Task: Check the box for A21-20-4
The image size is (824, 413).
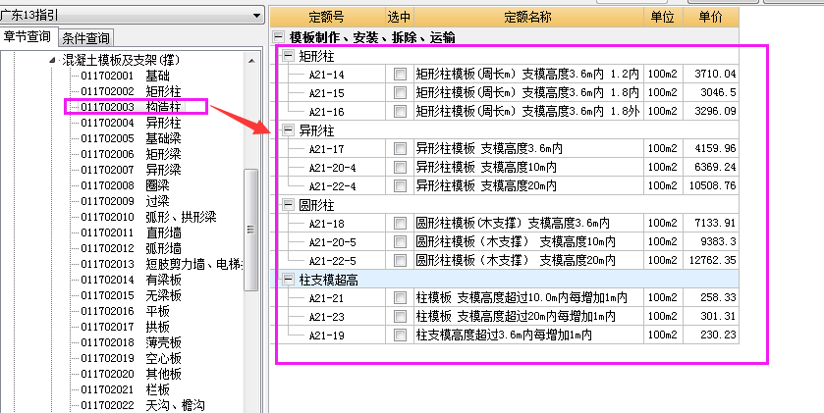Action: point(400,168)
